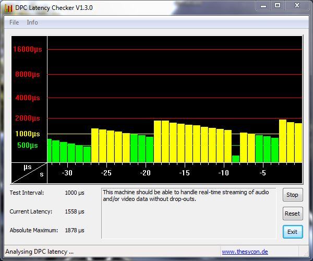Click the DPC Latency Checker V1.3.0 title text
This screenshot has height=261, width=313.
pyautogui.click(x=54, y=8)
